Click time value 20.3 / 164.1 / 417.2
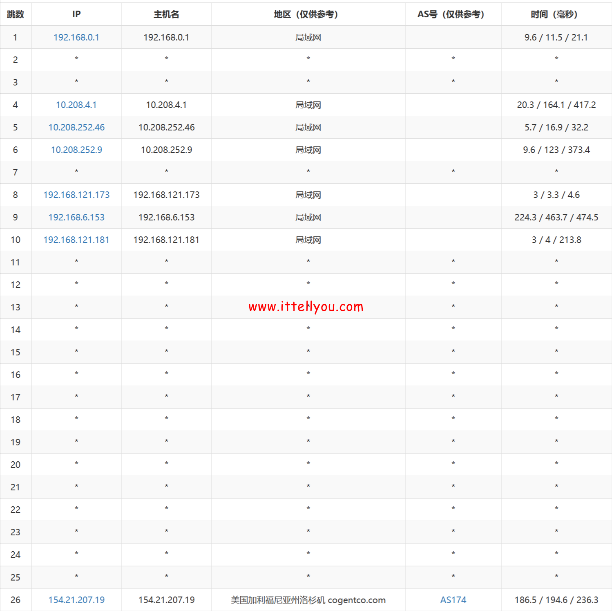The image size is (612, 611). click(556, 105)
